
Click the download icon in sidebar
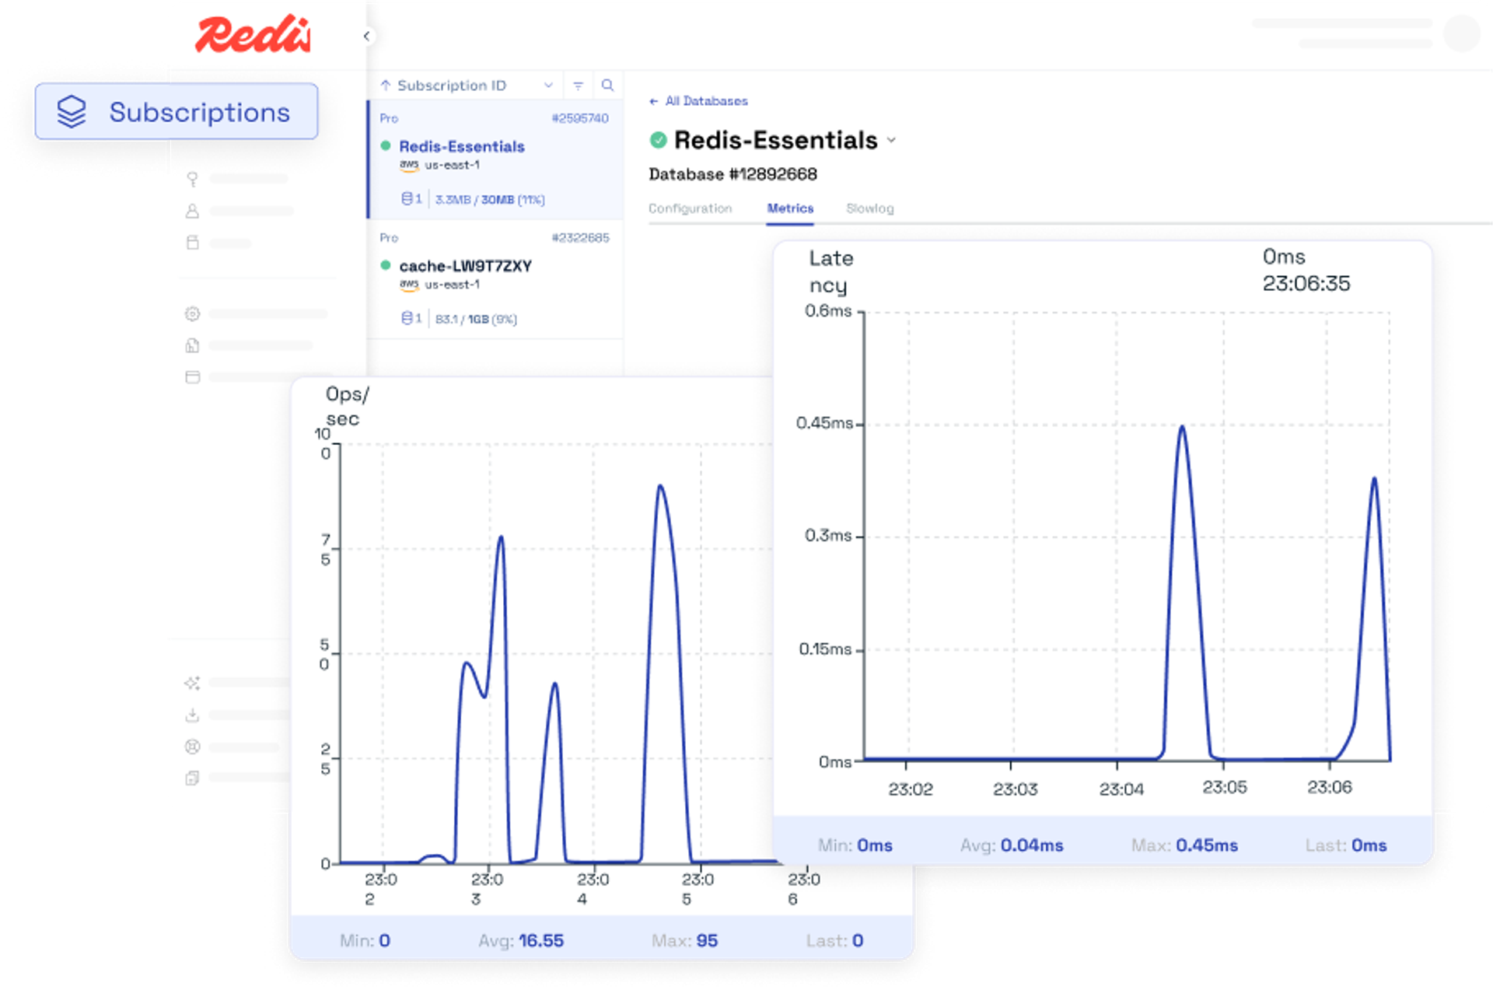click(192, 715)
